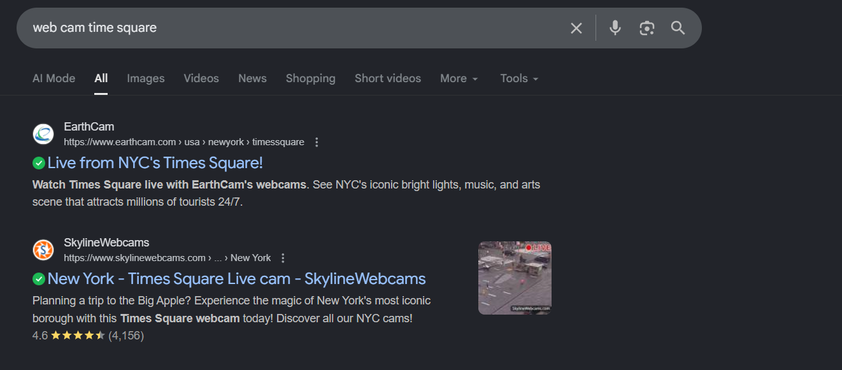Click the green checkmark beside Live from NYC's Times Square

coord(39,163)
